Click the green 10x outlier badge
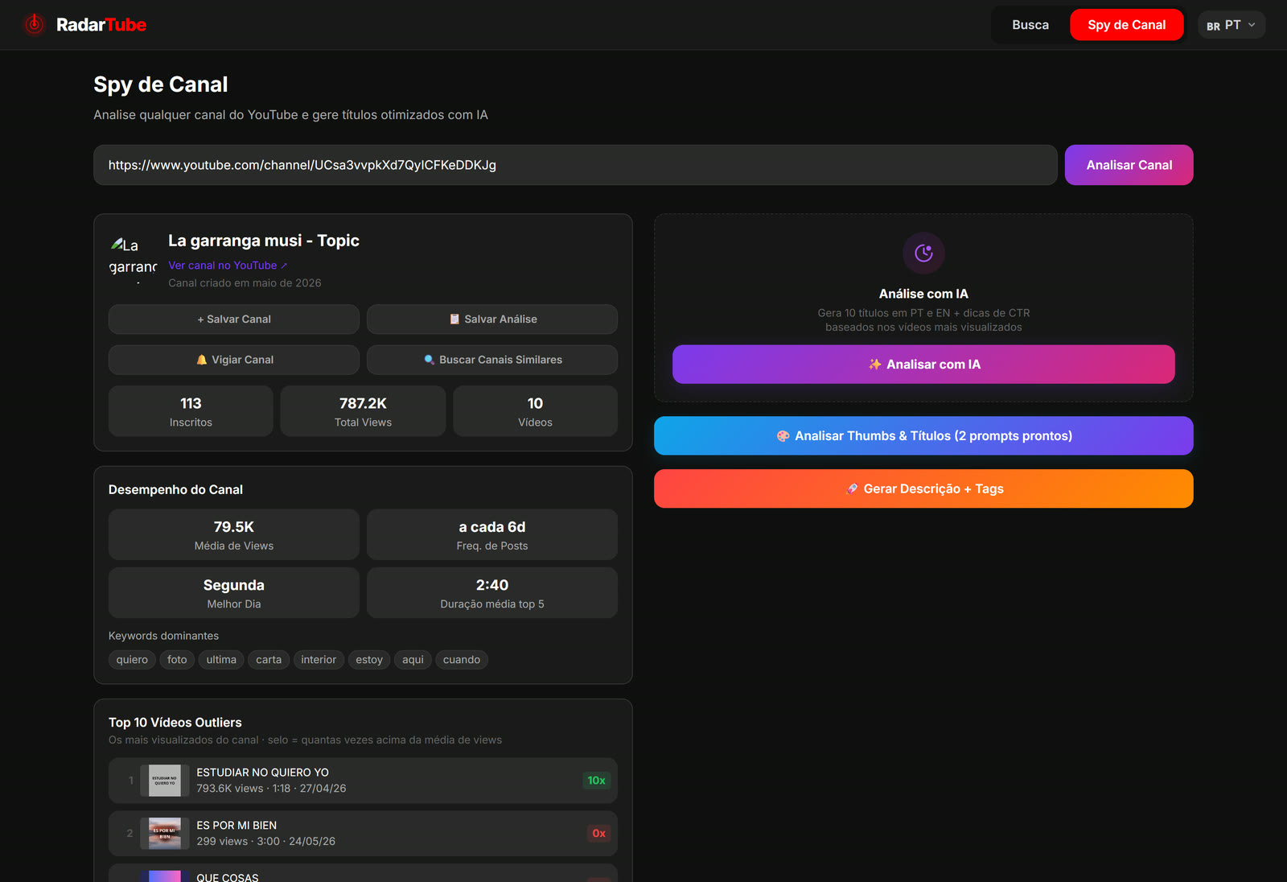The image size is (1287, 882). (x=596, y=781)
